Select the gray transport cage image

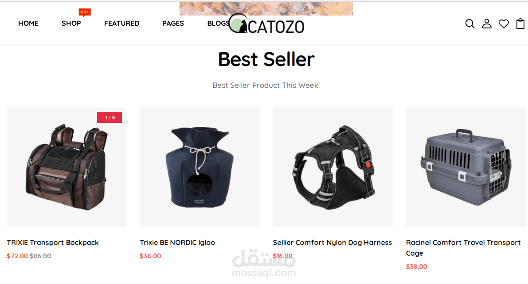[x=465, y=167]
